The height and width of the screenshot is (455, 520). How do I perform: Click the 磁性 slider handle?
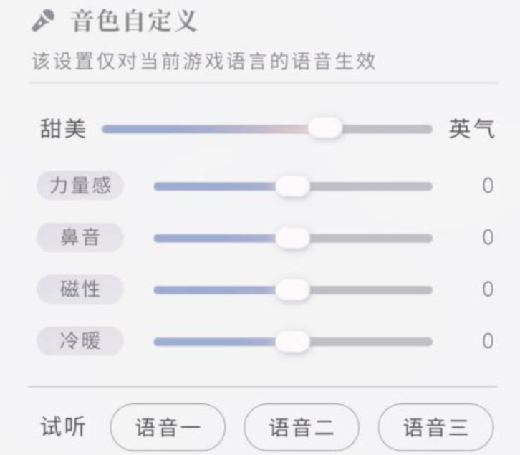click(292, 289)
